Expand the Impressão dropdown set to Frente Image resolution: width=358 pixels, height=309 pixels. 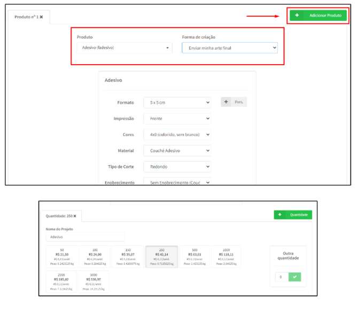point(177,119)
